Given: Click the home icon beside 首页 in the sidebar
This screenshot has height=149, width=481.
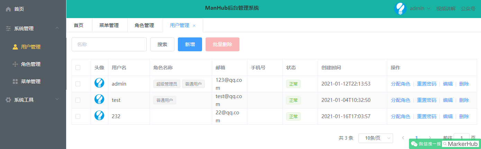Looking at the screenshot, I should [8, 9].
